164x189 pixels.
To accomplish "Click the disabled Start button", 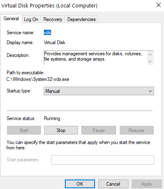I will point(24,130).
